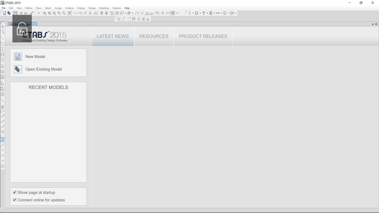This screenshot has height=213, width=379.
Task: Click the pencil icon in the toolbar
Action: (32, 13)
